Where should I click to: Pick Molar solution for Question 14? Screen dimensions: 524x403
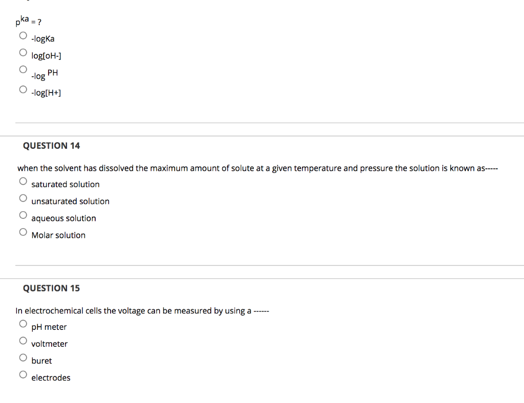click(x=23, y=232)
